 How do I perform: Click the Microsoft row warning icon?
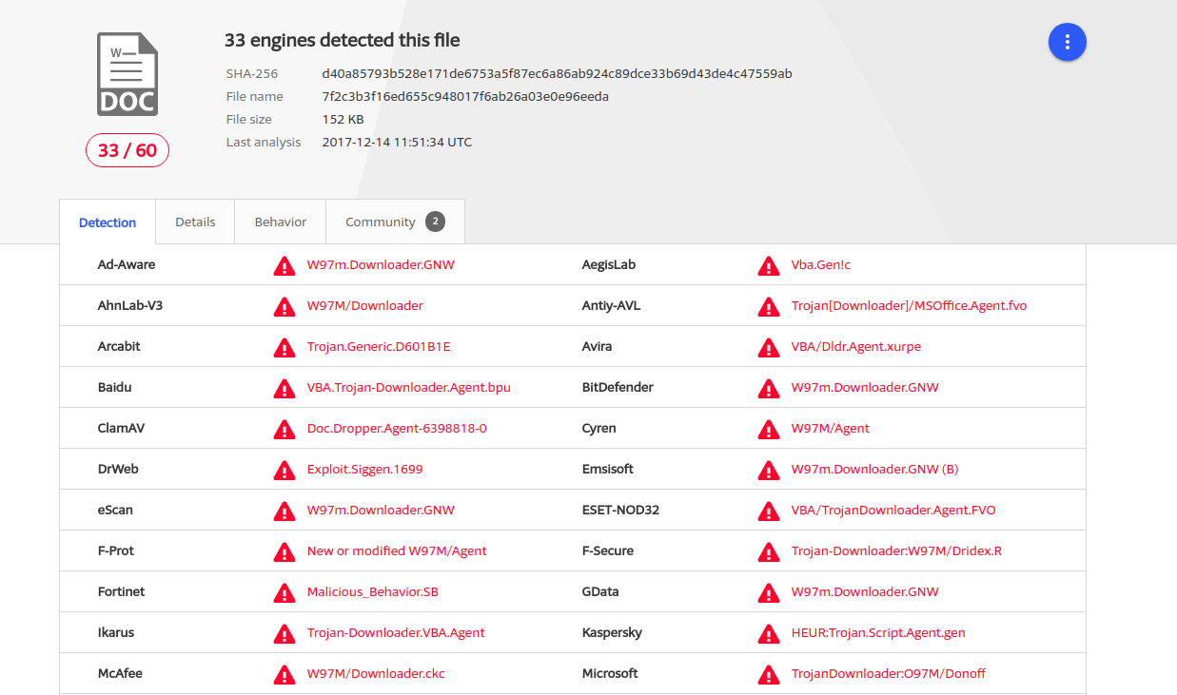coord(769,674)
